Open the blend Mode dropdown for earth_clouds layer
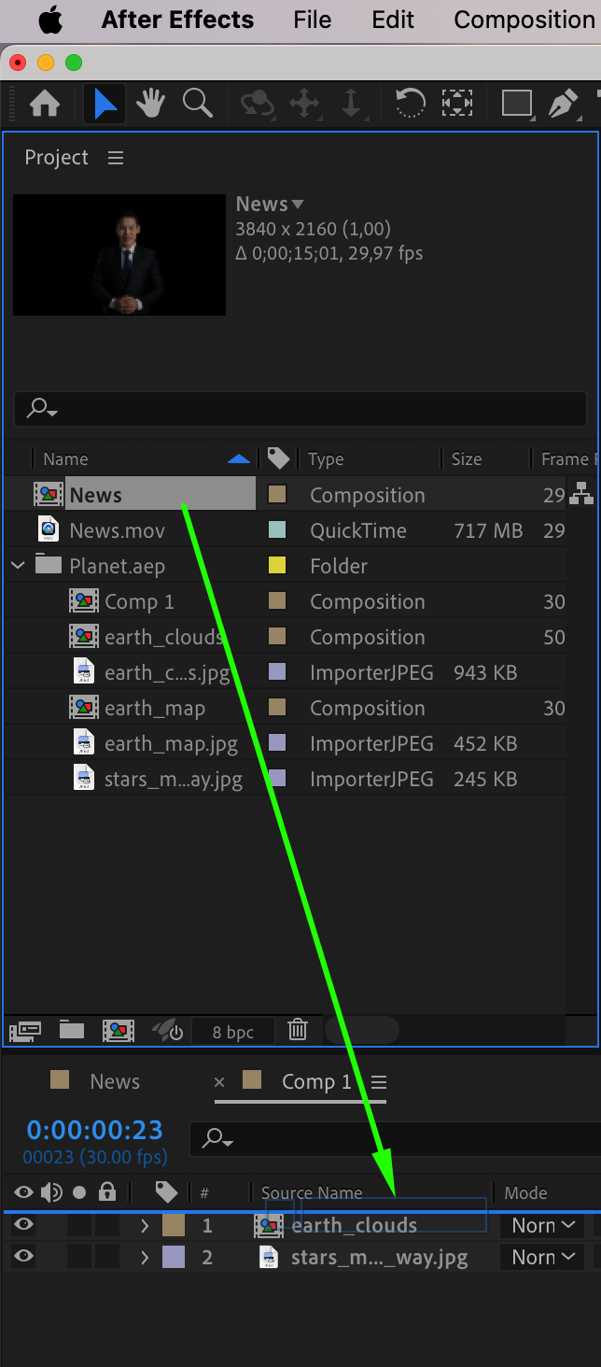 coord(543,1225)
